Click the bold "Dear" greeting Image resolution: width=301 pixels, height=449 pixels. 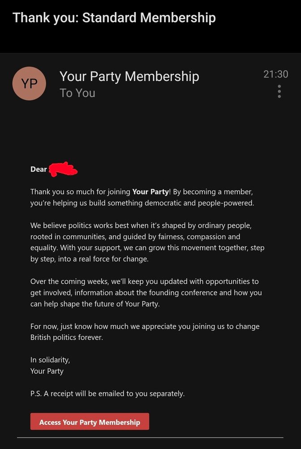pyautogui.click(x=39, y=169)
